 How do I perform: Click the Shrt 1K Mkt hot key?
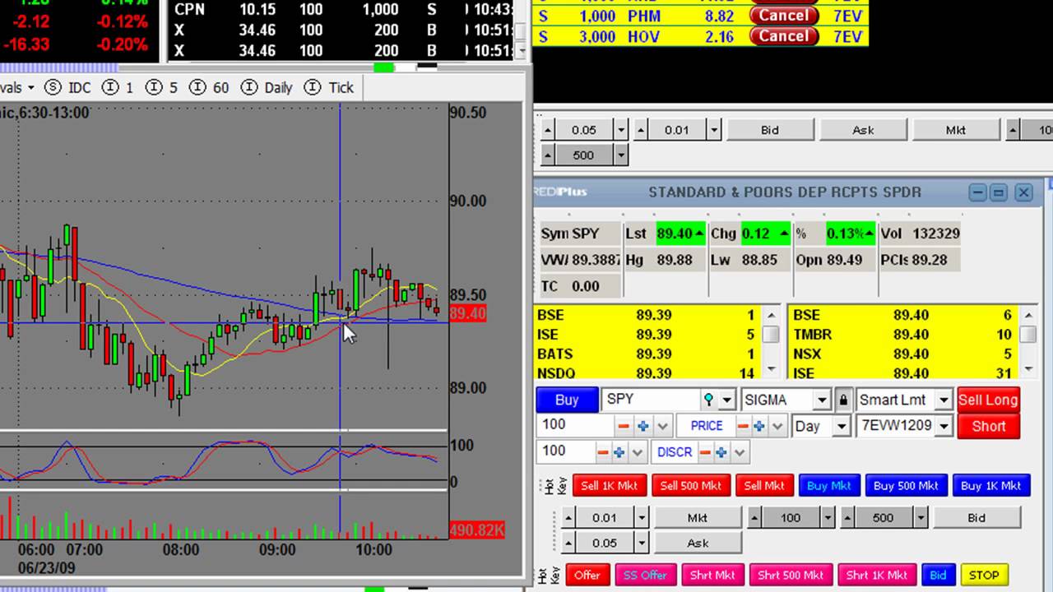(x=875, y=575)
